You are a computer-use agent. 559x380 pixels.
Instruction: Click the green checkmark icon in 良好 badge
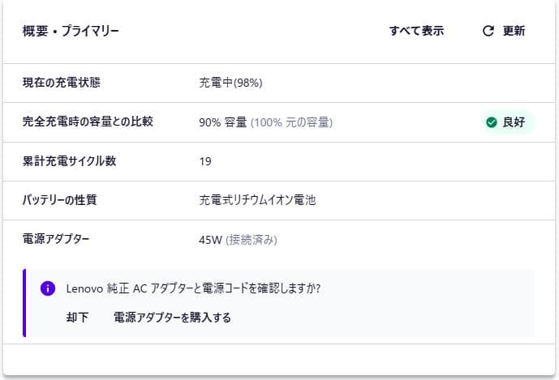point(491,122)
